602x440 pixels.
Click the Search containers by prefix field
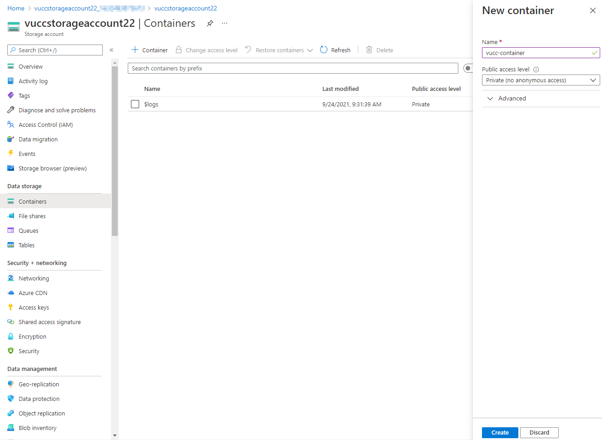pyautogui.click(x=293, y=68)
